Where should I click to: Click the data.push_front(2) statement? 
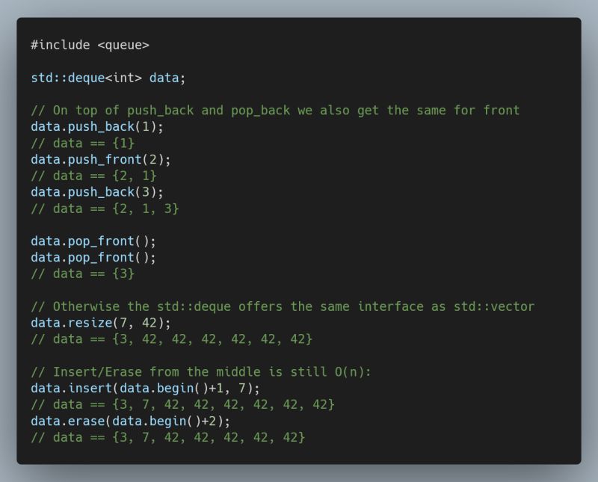(101, 159)
